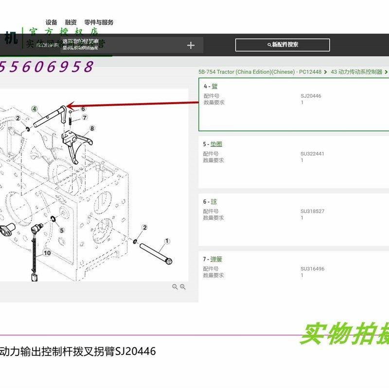Click callout 10 lever assembly in the diagram
The width and height of the screenshot is (389, 389).
(x=47, y=252)
